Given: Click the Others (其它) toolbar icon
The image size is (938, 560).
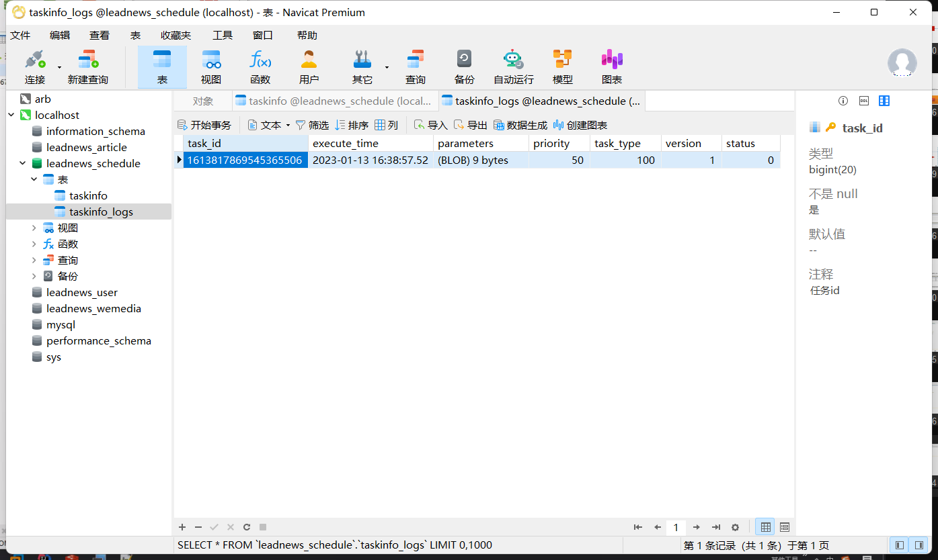Looking at the screenshot, I should [362, 67].
